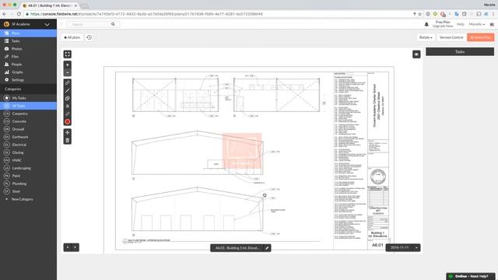498x280 pixels.
Task: Select the Electrical category
Action: tap(28, 145)
